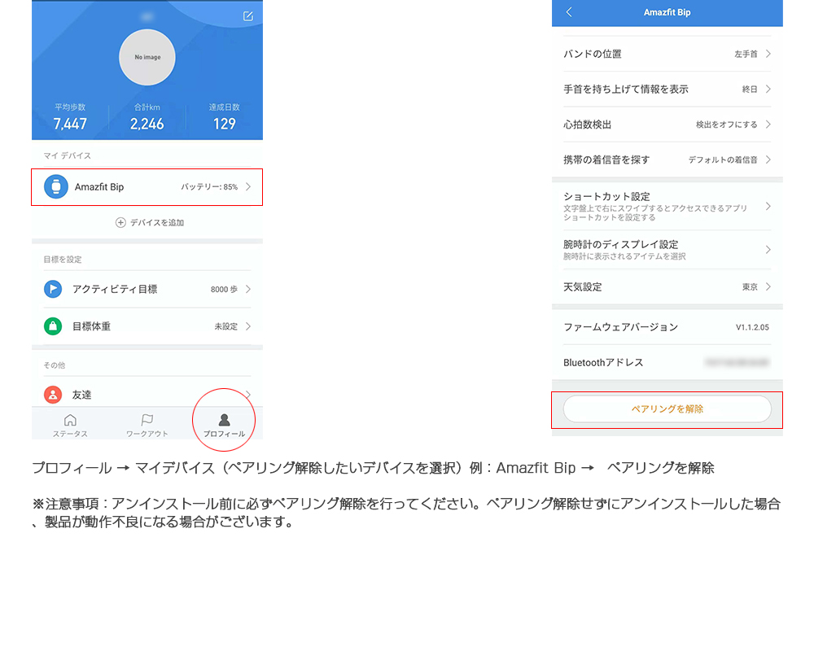Open 手首を持ち上げて情報を表示 chevron
This screenshot has height=651, width=814.
click(768, 90)
